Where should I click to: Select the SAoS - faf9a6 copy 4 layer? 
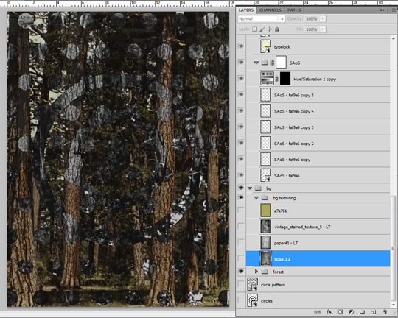(x=318, y=111)
